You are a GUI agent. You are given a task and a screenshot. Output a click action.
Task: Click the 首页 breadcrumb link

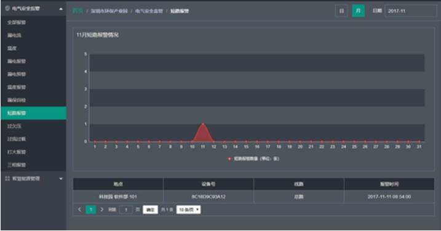point(78,11)
